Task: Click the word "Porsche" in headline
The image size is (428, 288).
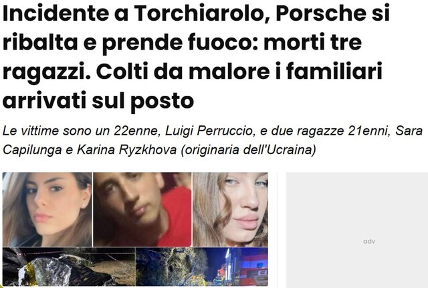Action: click(321, 13)
